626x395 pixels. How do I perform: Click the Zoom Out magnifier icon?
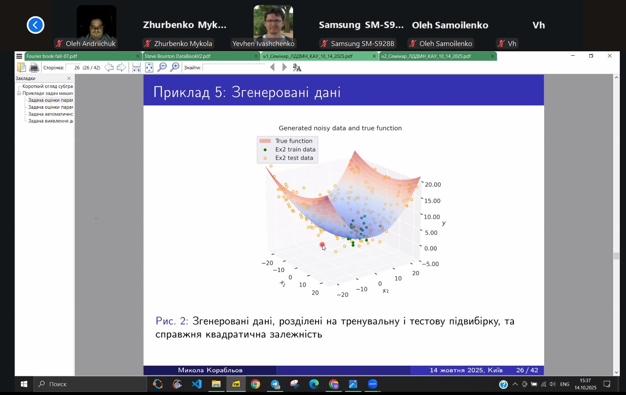tap(162, 67)
